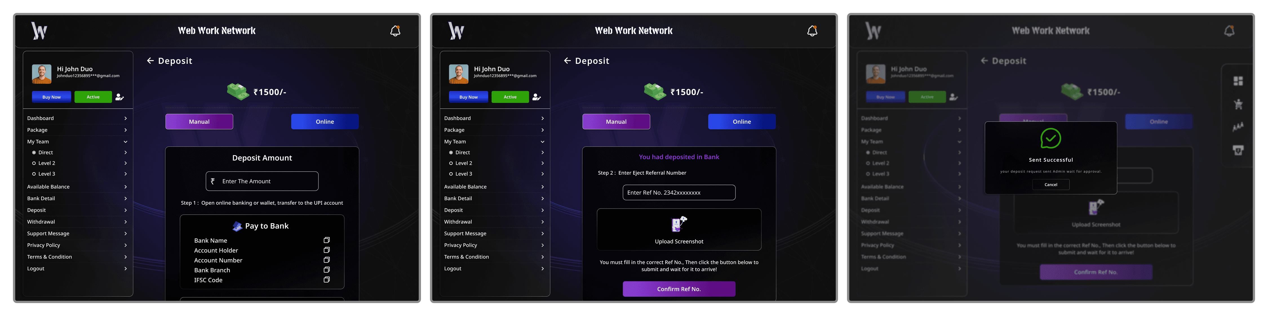Copy the IFSC Code value
The image size is (1268, 316).
(x=326, y=280)
